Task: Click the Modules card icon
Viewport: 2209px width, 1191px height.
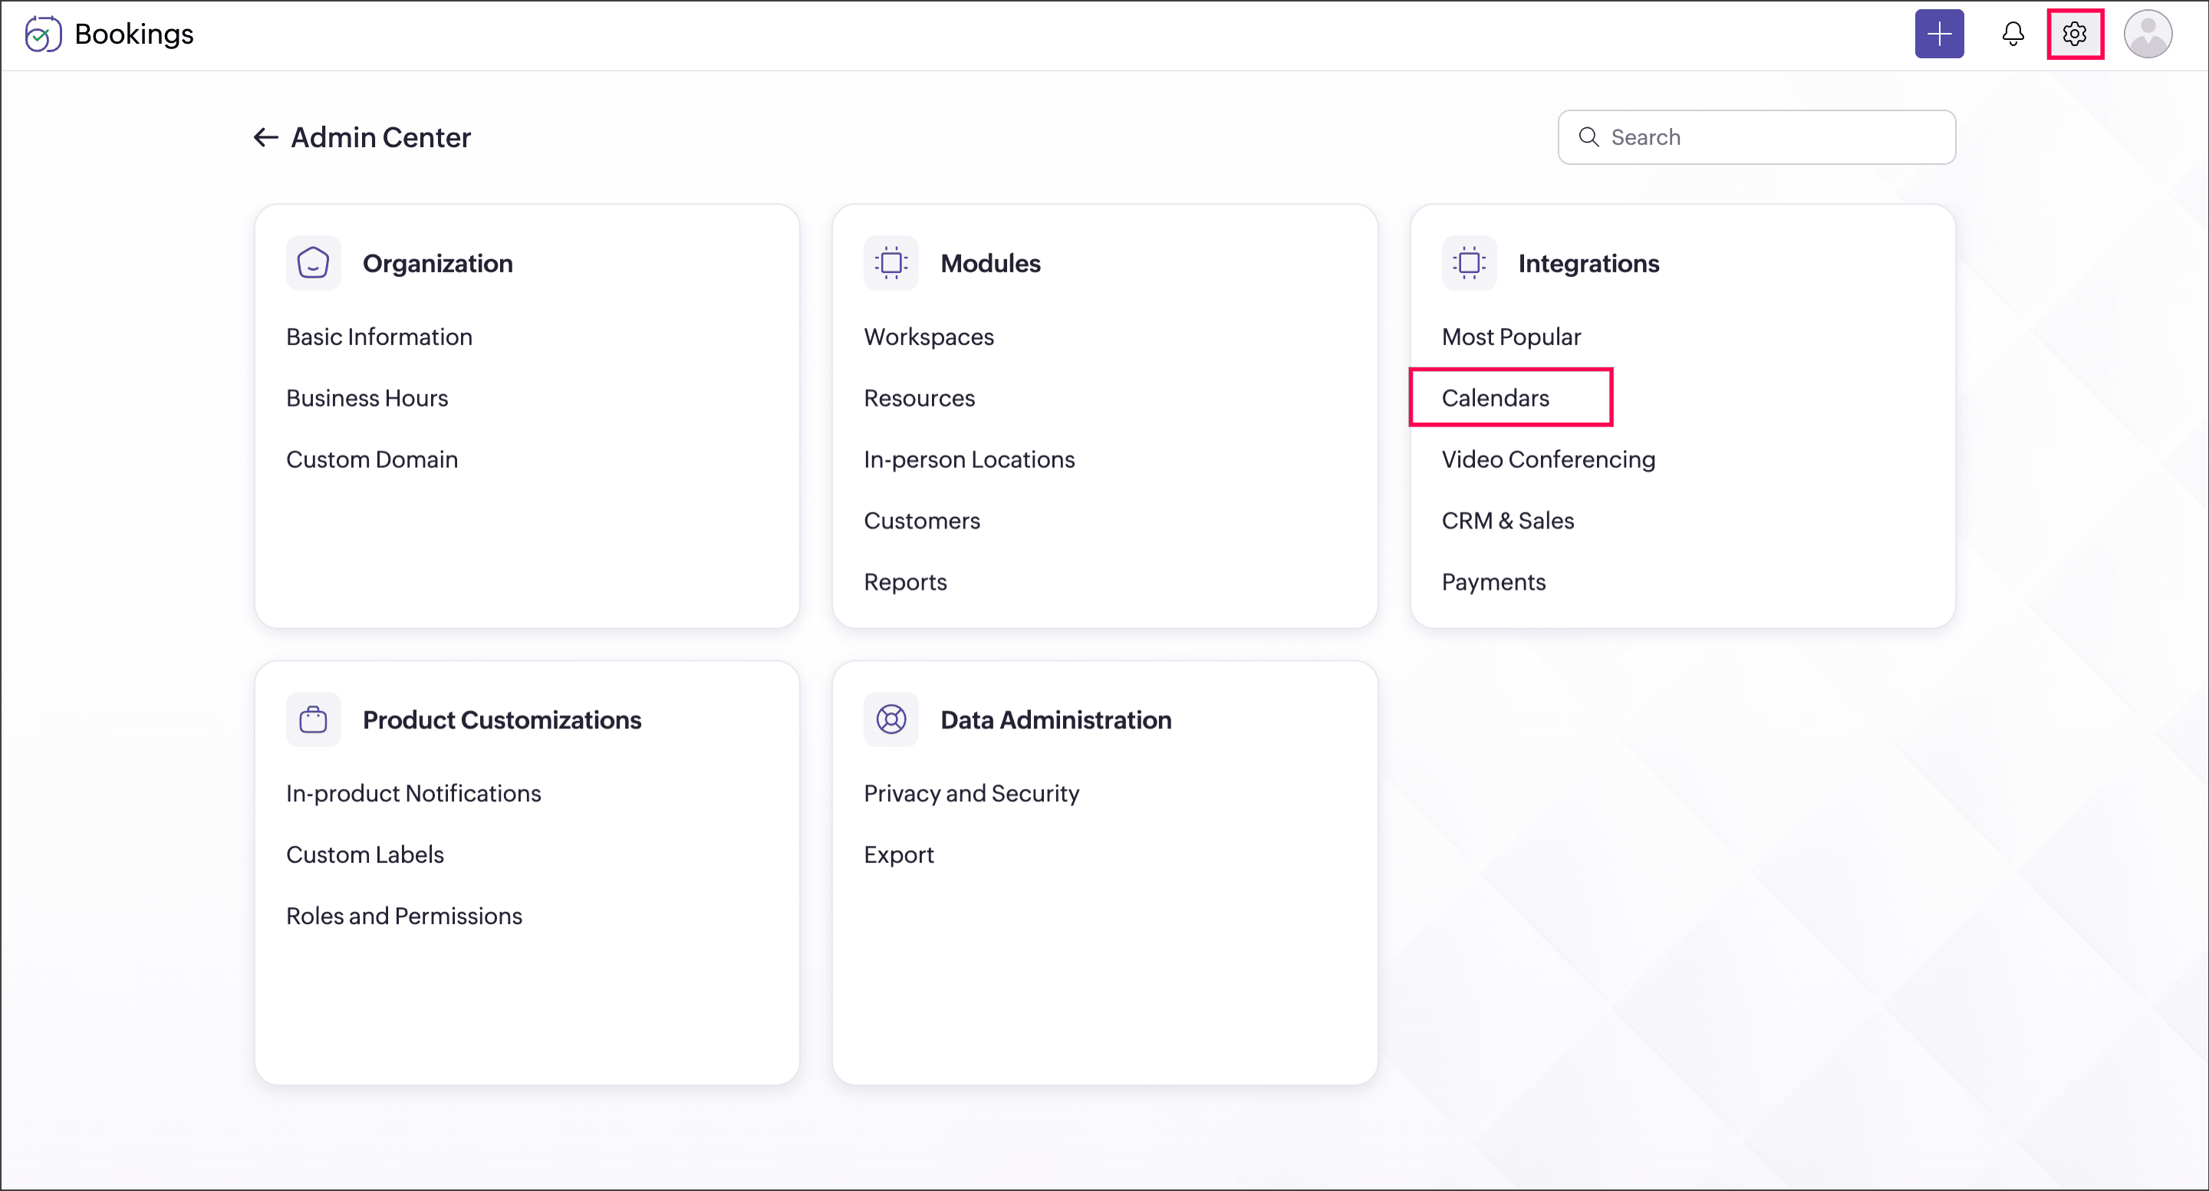Action: click(x=891, y=263)
